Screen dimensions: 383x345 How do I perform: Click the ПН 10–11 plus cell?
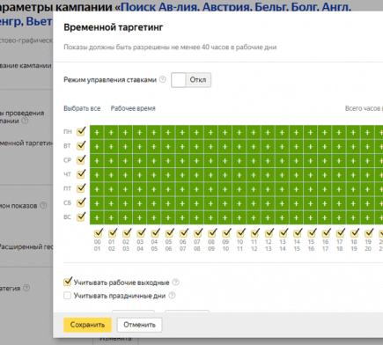pyautogui.click(x=239, y=133)
